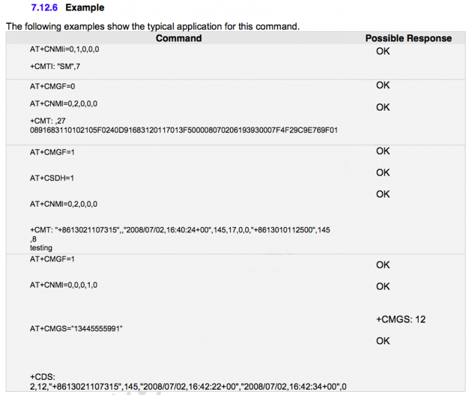This screenshot has height=395, width=472.
Task: Click the AT+CMGF=0 command
Action: point(52,87)
